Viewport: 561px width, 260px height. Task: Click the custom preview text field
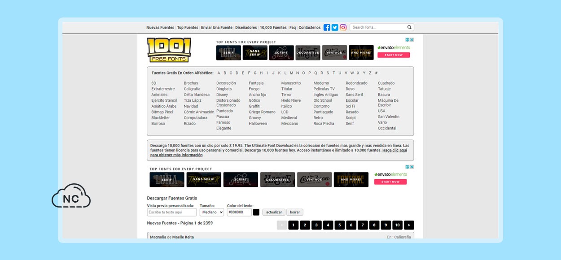172,212
